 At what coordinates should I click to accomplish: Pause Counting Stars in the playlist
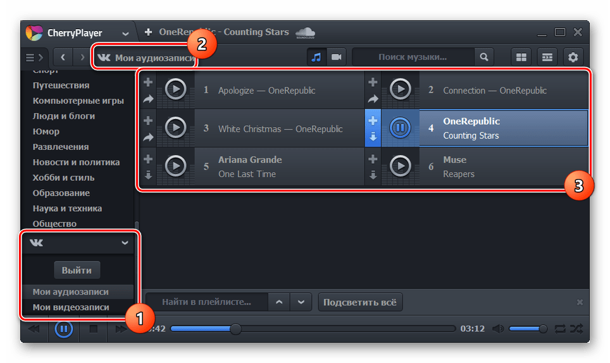401,128
